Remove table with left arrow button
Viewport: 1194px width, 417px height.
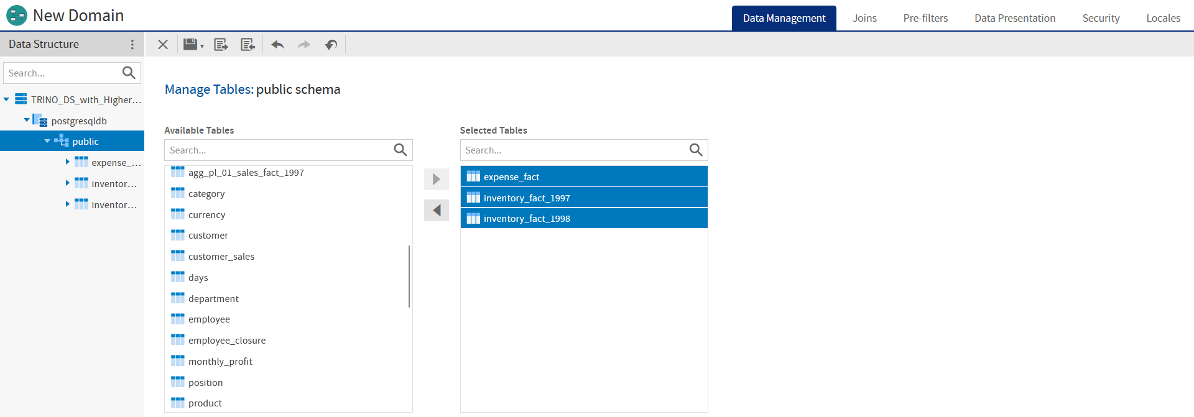click(437, 210)
